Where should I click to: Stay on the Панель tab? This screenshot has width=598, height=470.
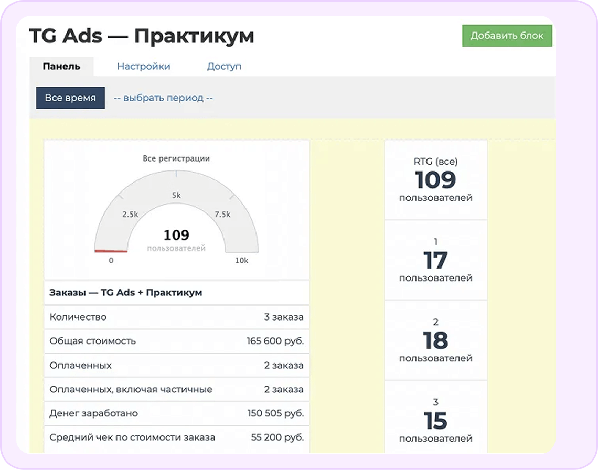pos(61,67)
